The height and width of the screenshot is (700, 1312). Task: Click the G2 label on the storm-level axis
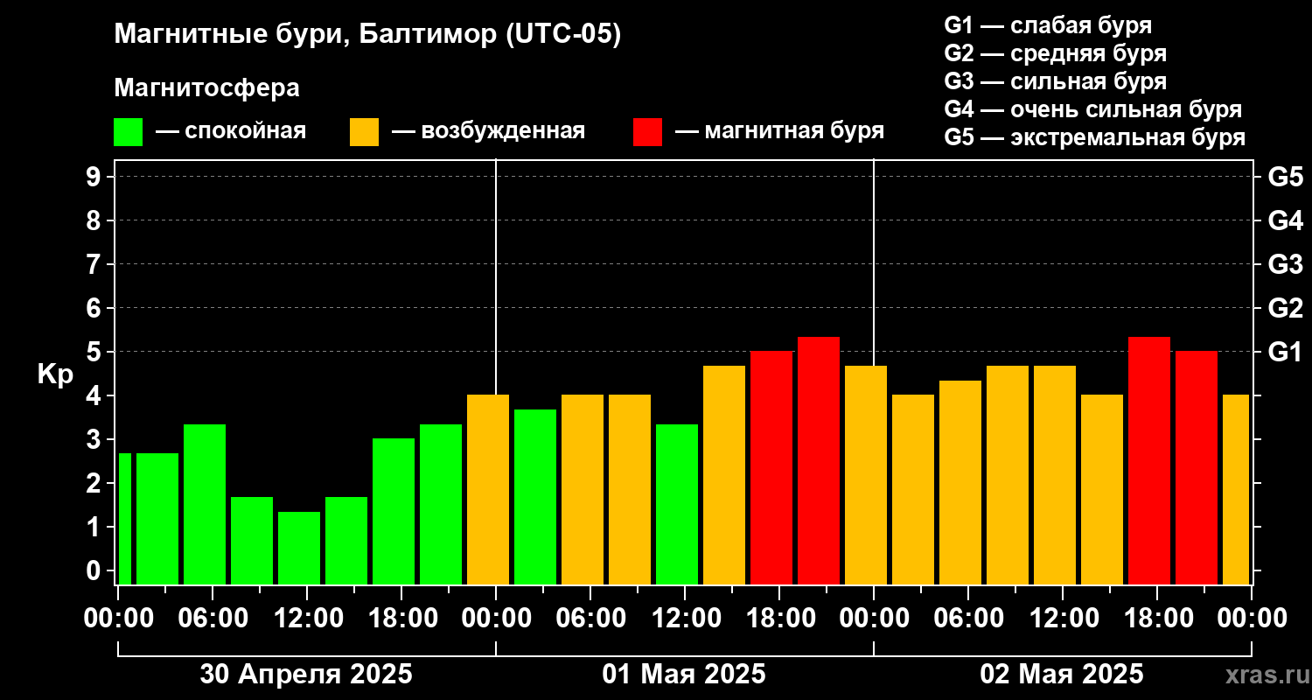(x=1285, y=308)
